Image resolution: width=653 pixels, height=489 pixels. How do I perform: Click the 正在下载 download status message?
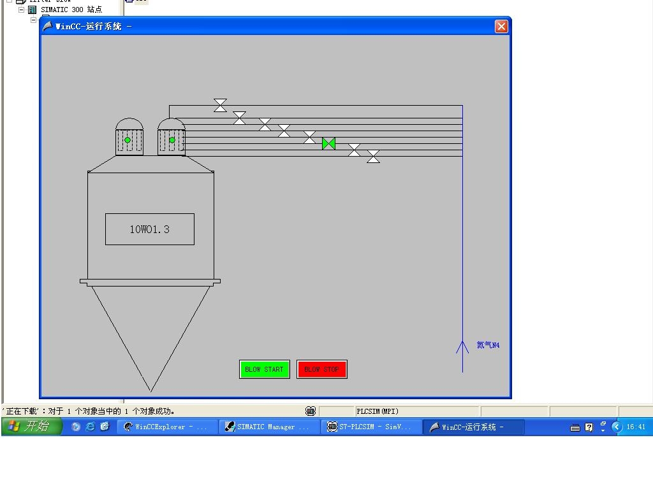click(88, 411)
